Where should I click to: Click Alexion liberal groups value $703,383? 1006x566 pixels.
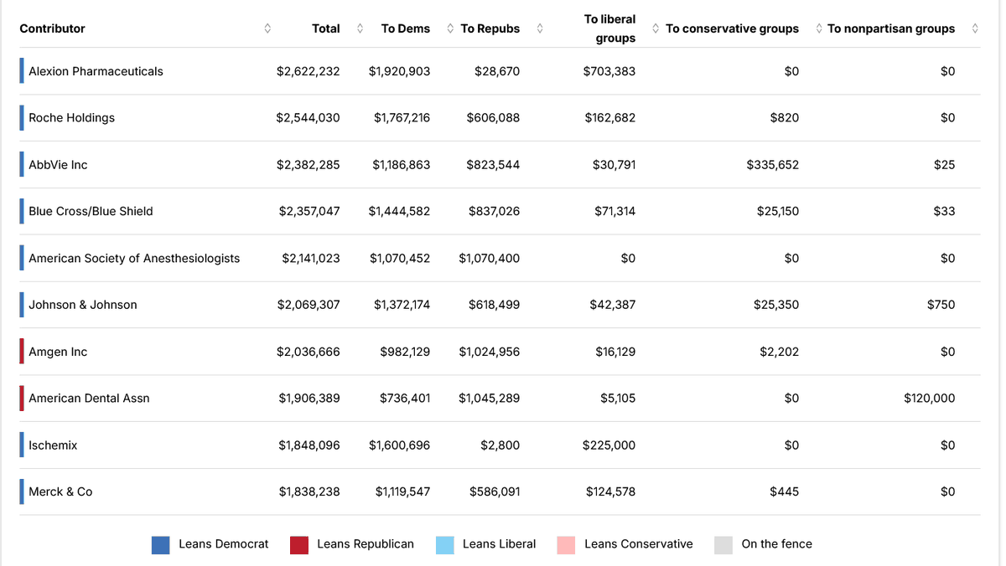[609, 71]
